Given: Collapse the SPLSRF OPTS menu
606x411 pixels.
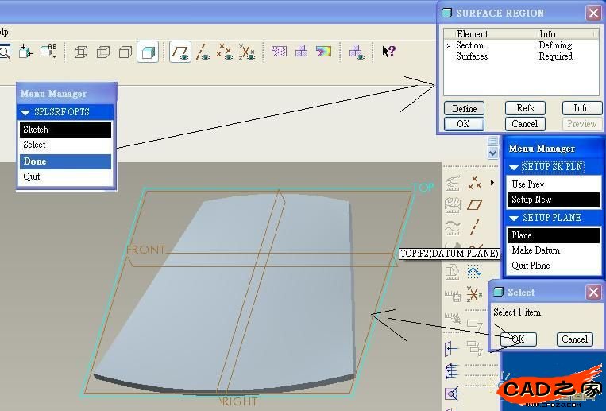Looking at the screenshot, I should 26,113.
